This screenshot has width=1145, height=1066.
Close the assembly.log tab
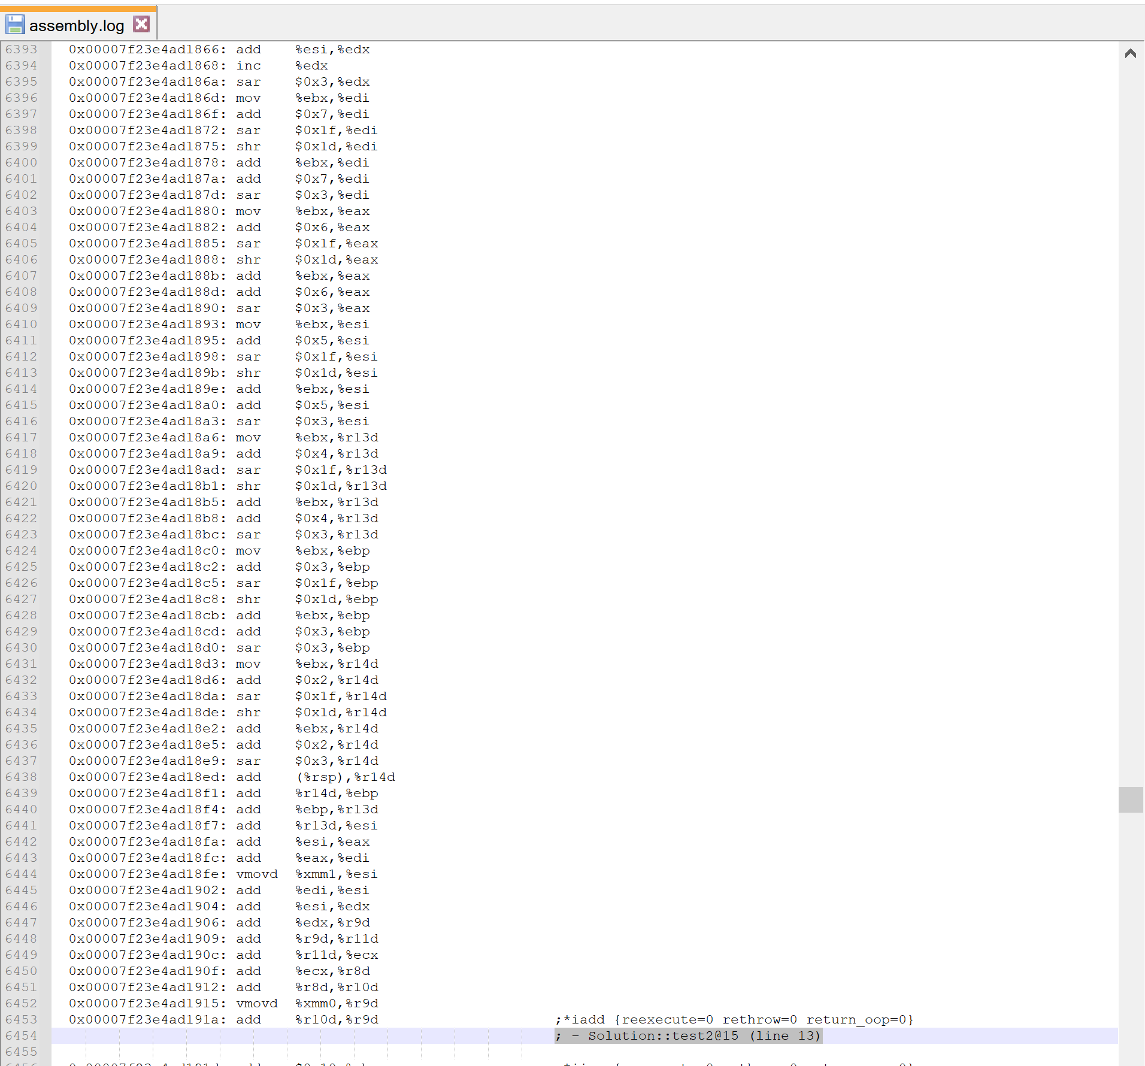141,24
